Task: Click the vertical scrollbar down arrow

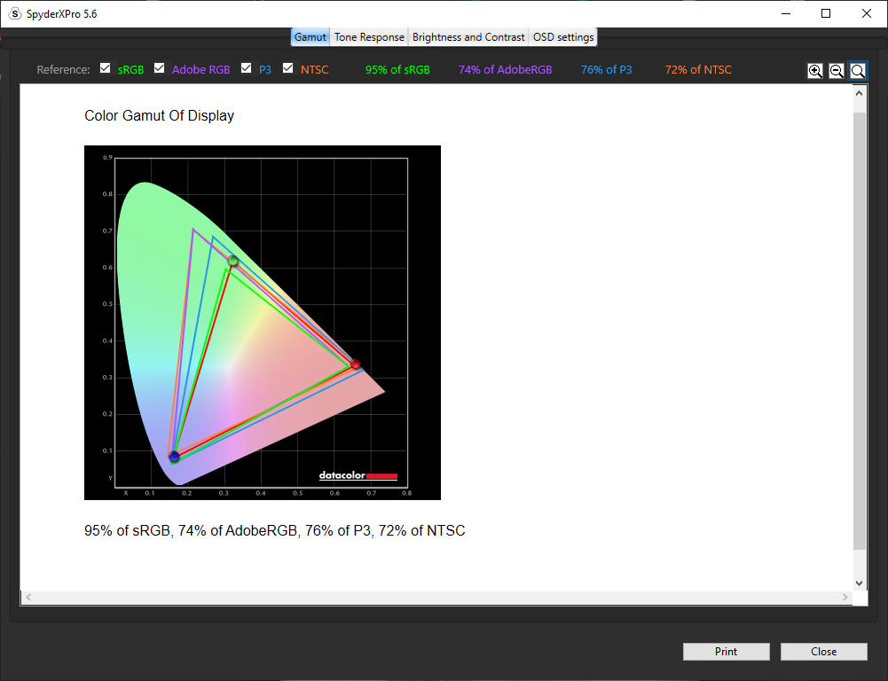Action: pyautogui.click(x=859, y=583)
